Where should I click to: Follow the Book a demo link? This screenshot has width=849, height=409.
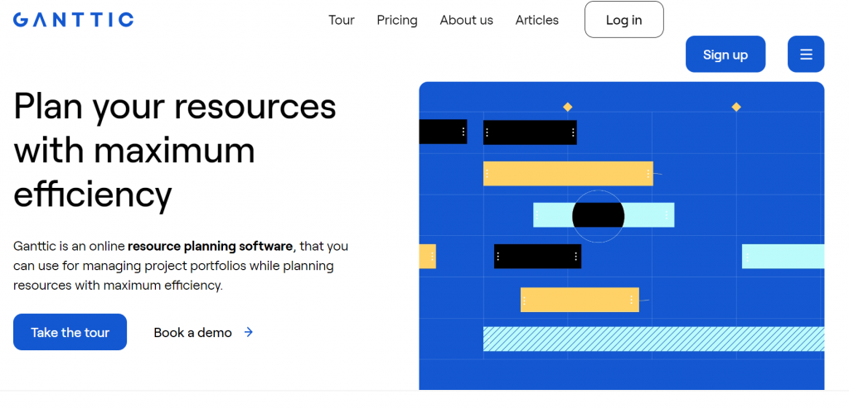(192, 332)
